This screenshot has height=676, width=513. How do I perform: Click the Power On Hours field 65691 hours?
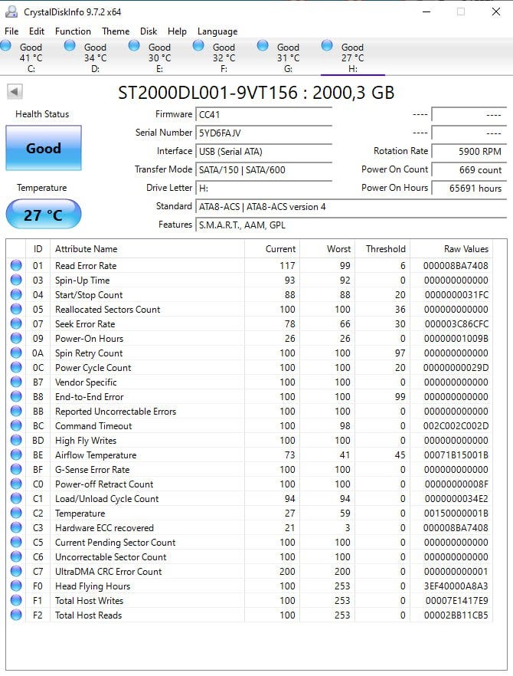[x=469, y=188]
